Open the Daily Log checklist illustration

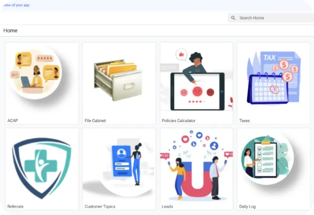(267, 159)
